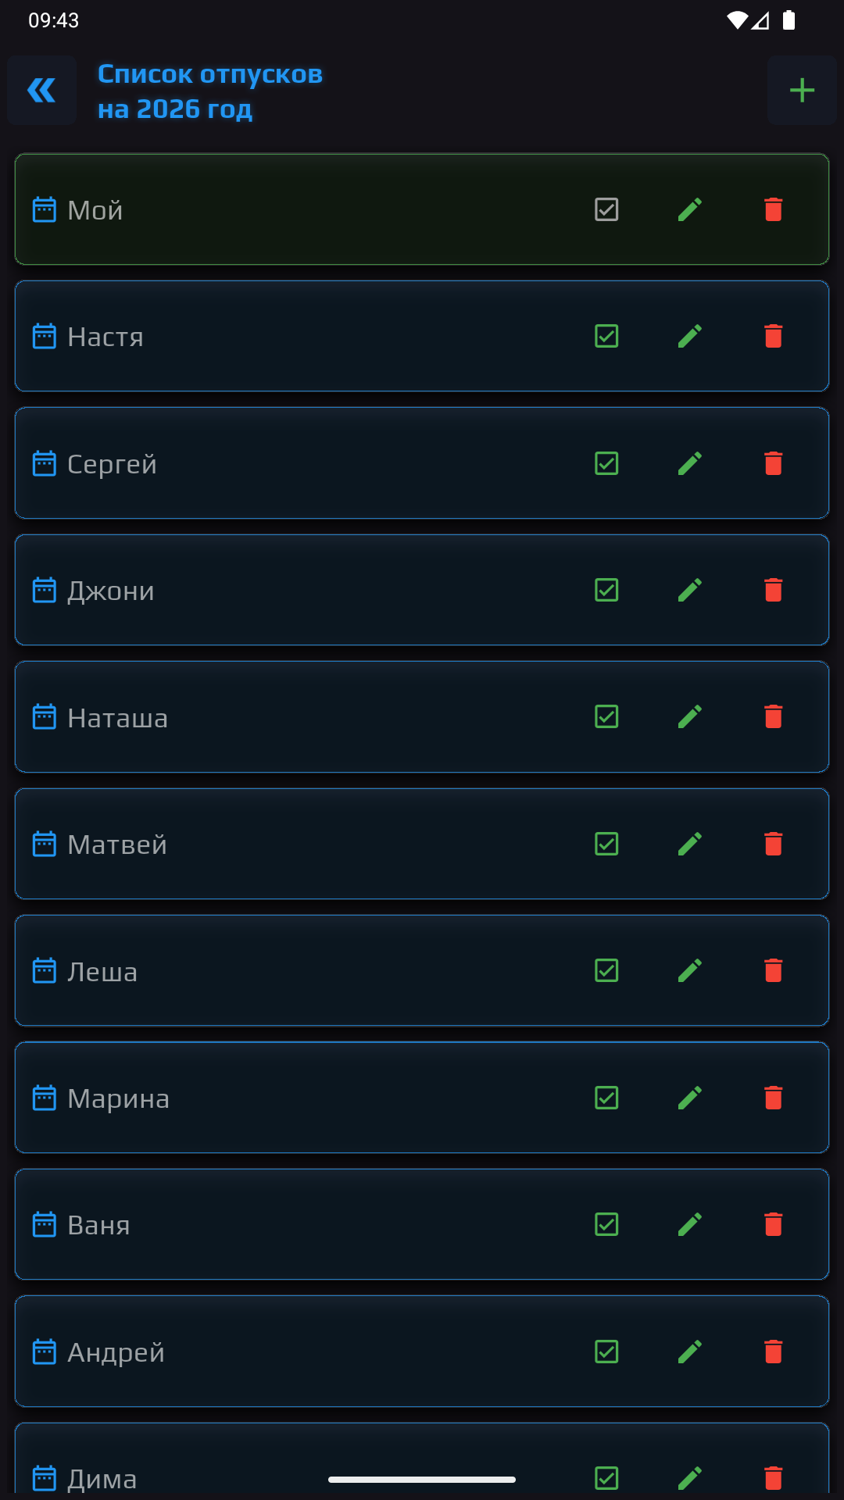Edit the Марина entry with pencil icon
Viewport: 844px width, 1500px height.
[x=690, y=1098]
